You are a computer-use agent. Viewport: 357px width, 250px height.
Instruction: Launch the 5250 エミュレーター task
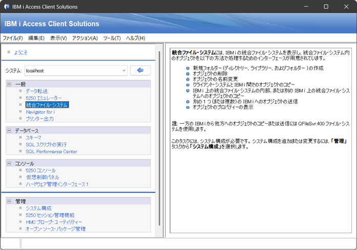[43, 98]
